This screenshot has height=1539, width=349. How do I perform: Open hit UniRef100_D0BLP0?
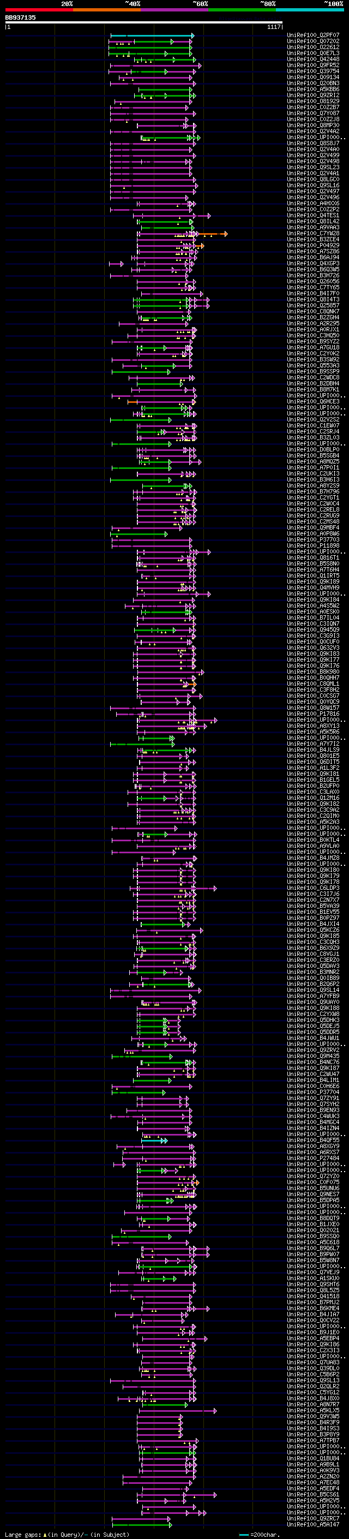coord(313,450)
